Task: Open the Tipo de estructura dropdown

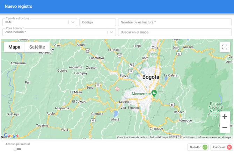Action: click(73, 22)
